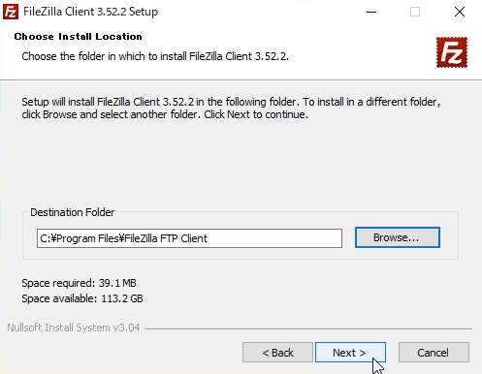Click the grayed-out maximize button
482x374 pixels.
click(415, 12)
